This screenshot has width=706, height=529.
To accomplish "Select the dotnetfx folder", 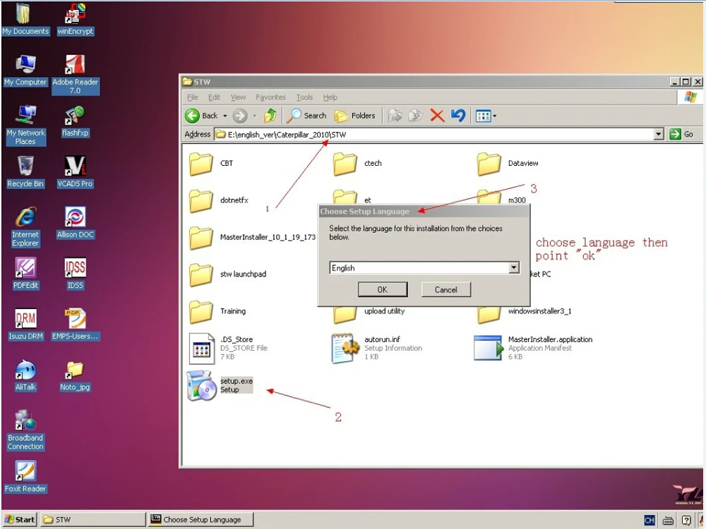I will (x=220, y=200).
